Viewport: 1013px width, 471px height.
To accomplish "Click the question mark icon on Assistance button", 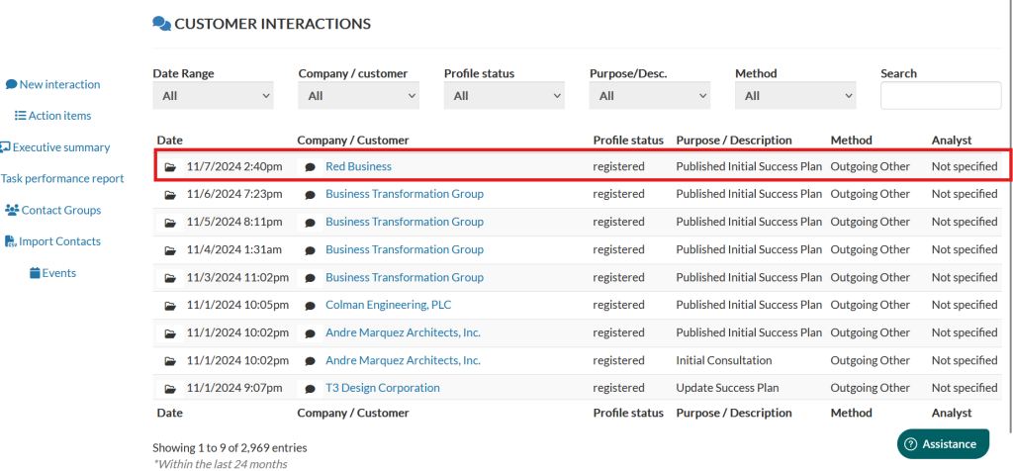I will coord(910,444).
